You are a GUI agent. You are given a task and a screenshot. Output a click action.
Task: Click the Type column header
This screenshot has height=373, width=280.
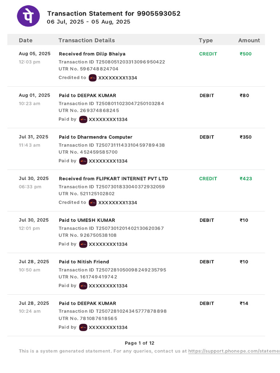(x=206, y=40)
